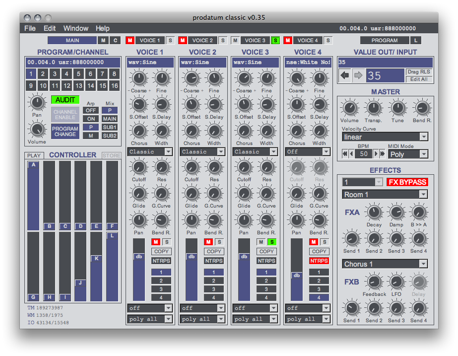Toggle mute on Voice 1 header
The image size is (458, 356).
click(130, 40)
